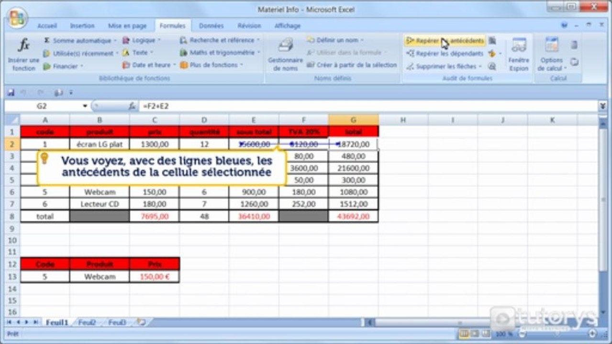Switch to the Feuil3 sheet tab
This screenshot has width=612, height=344.
[x=117, y=322]
